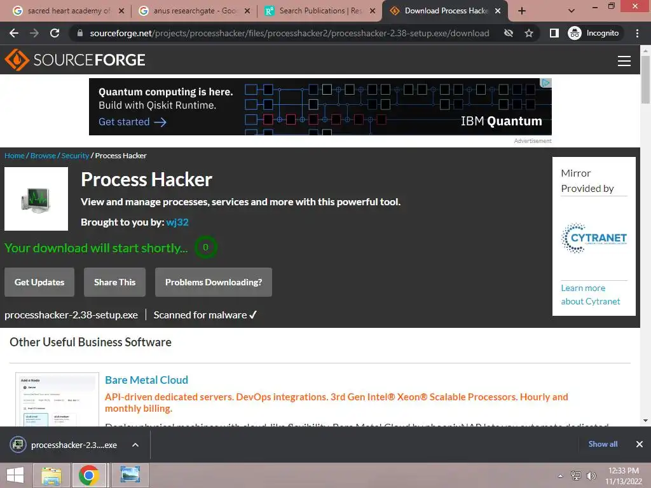Click the network tray icon
The height and width of the screenshot is (488, 651).
click(576, 475)
